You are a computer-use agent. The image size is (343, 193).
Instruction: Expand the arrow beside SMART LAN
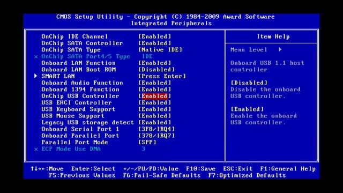(x=36, y=76)
